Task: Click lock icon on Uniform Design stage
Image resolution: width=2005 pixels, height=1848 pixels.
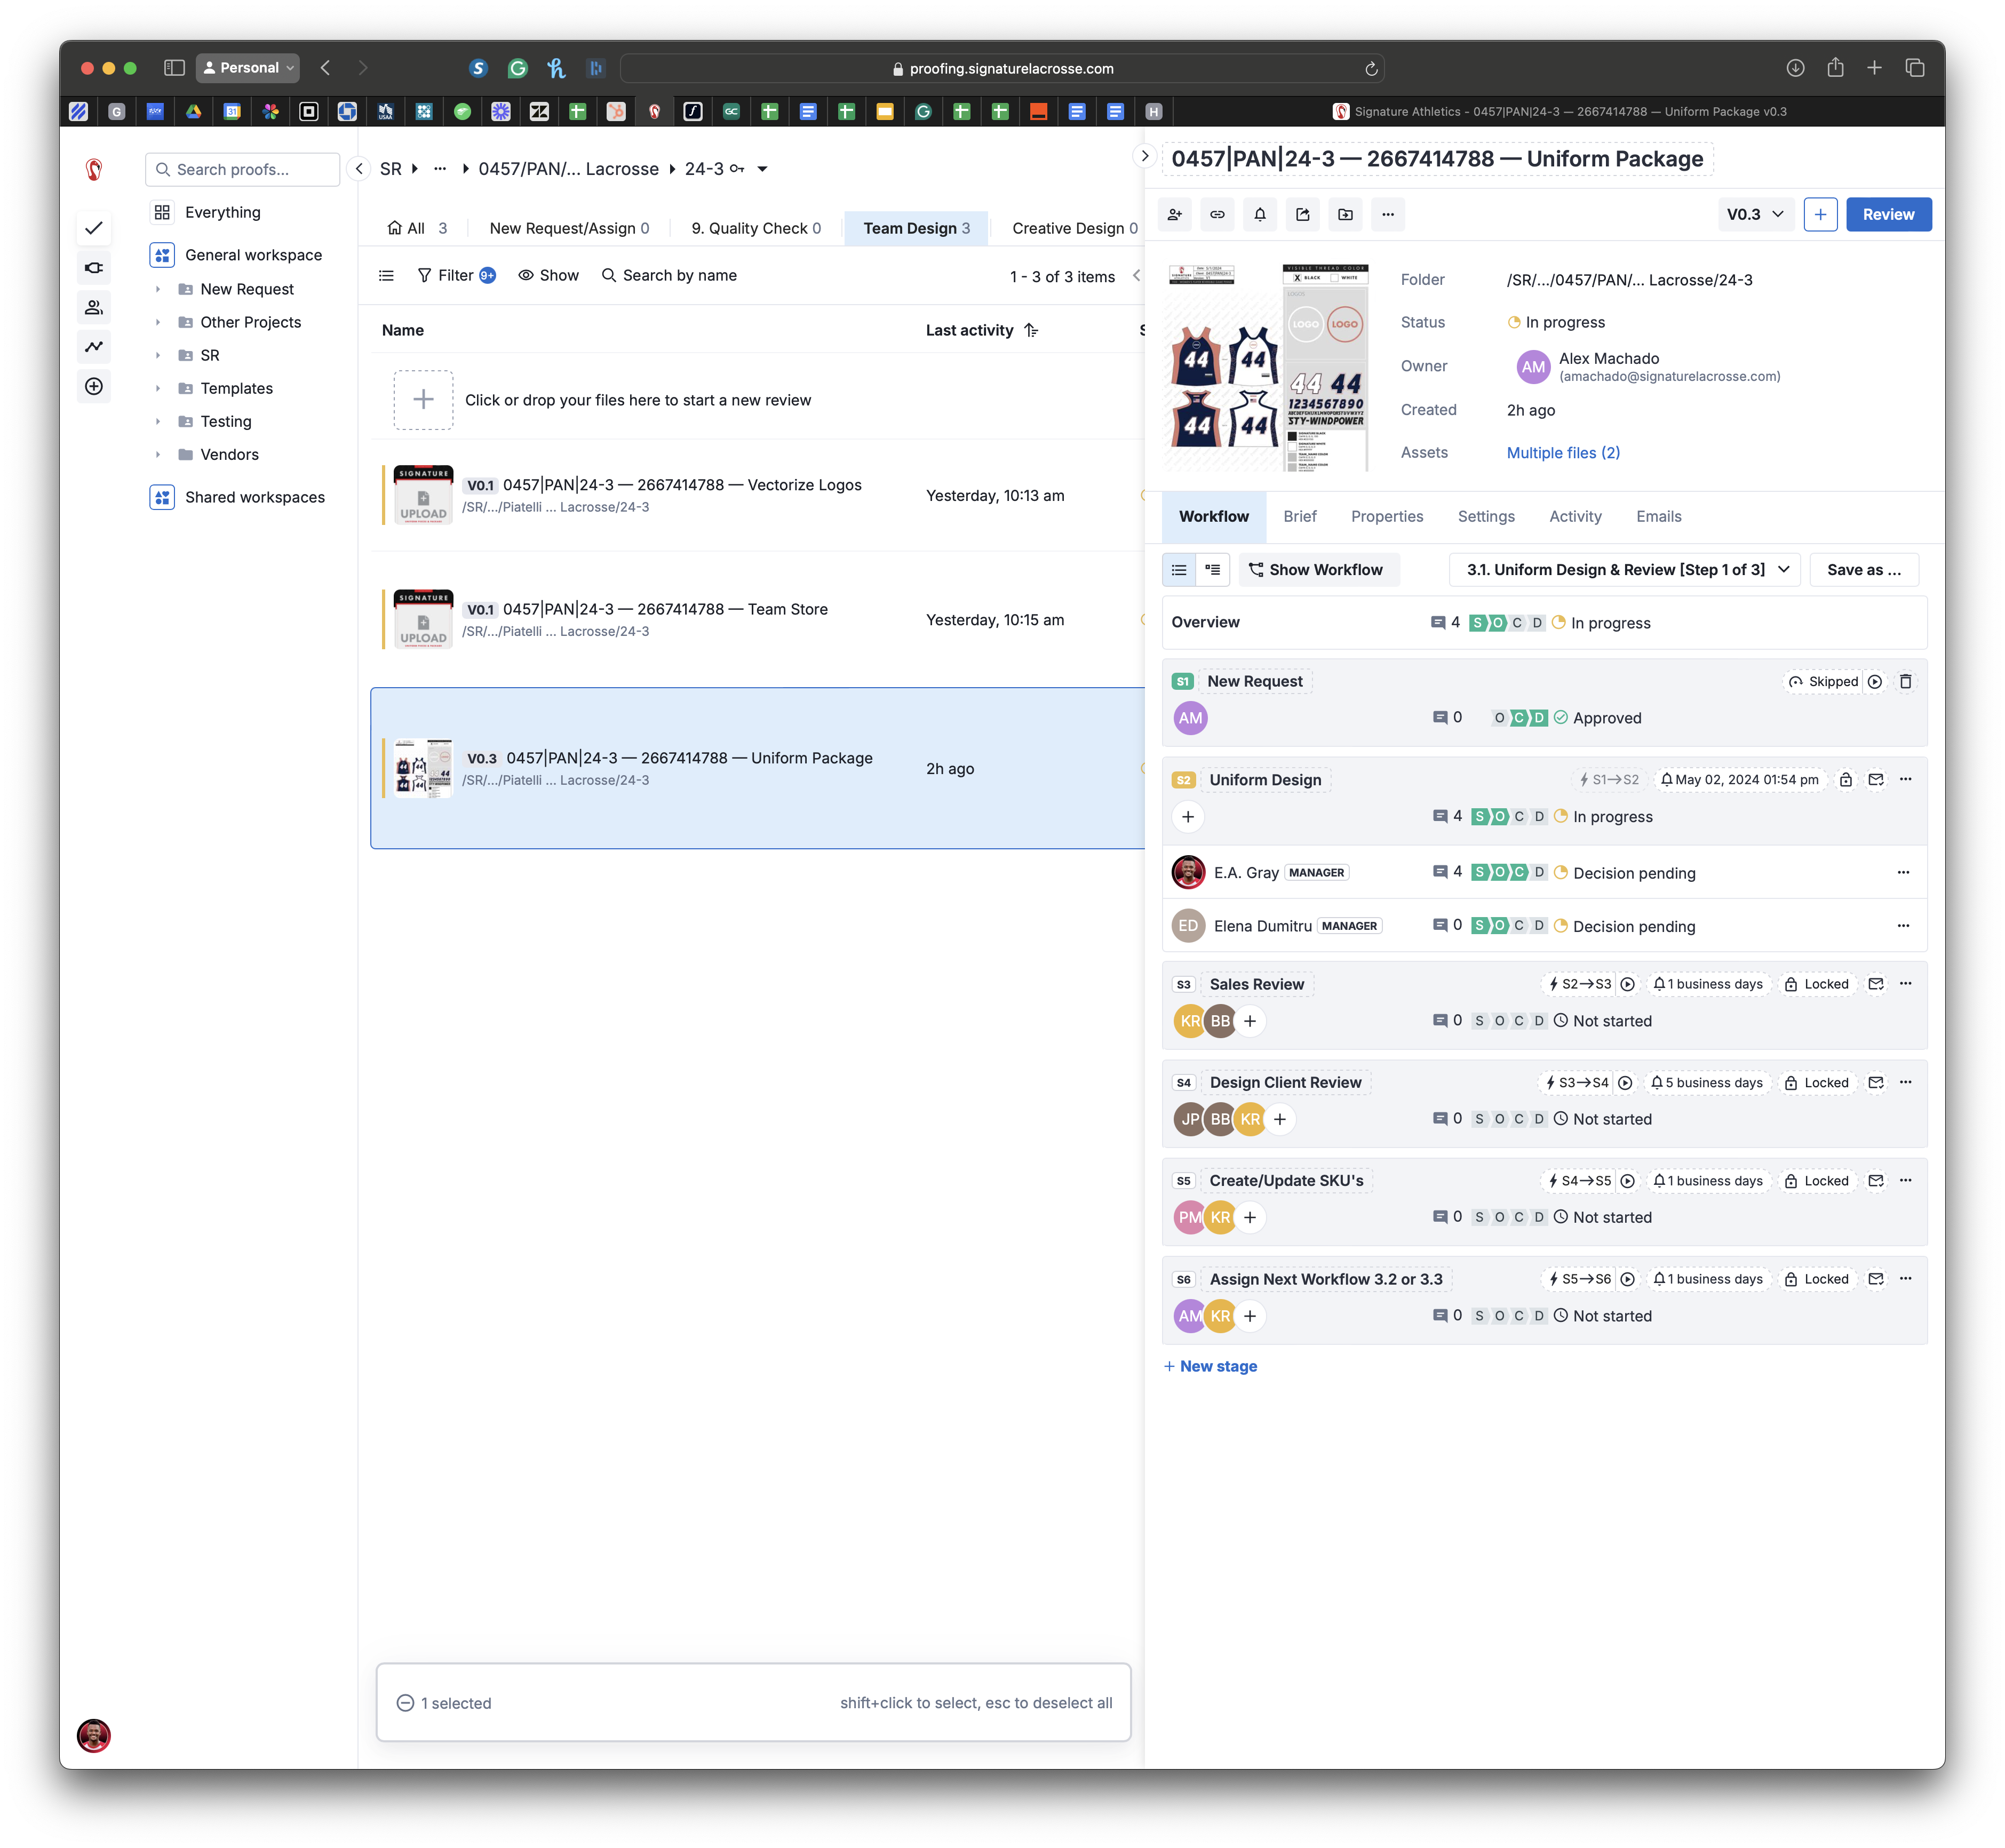Action: pyautogui.click(x=1846, y=780)
